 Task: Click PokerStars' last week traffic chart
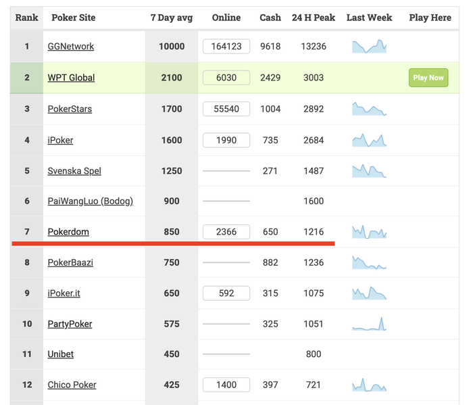pyautogui.click(x=369, y=109)
